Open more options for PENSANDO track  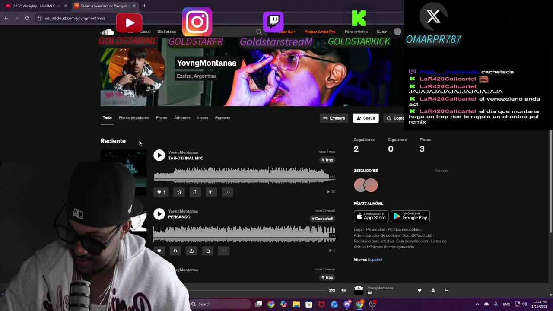pyautogui.click(x=223, y=251)
